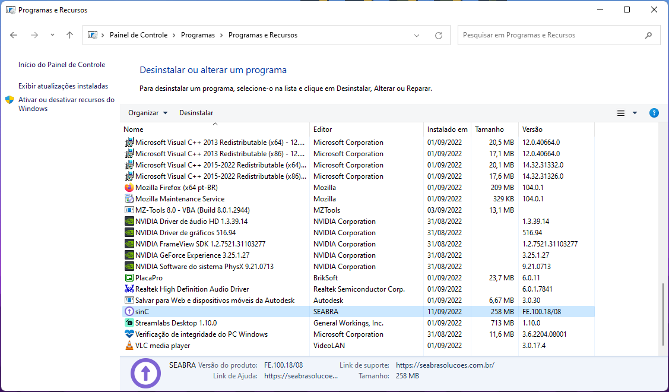Click NVIDIA Driver de gráficos icon
669x392 pixels.
click(129, 233)
